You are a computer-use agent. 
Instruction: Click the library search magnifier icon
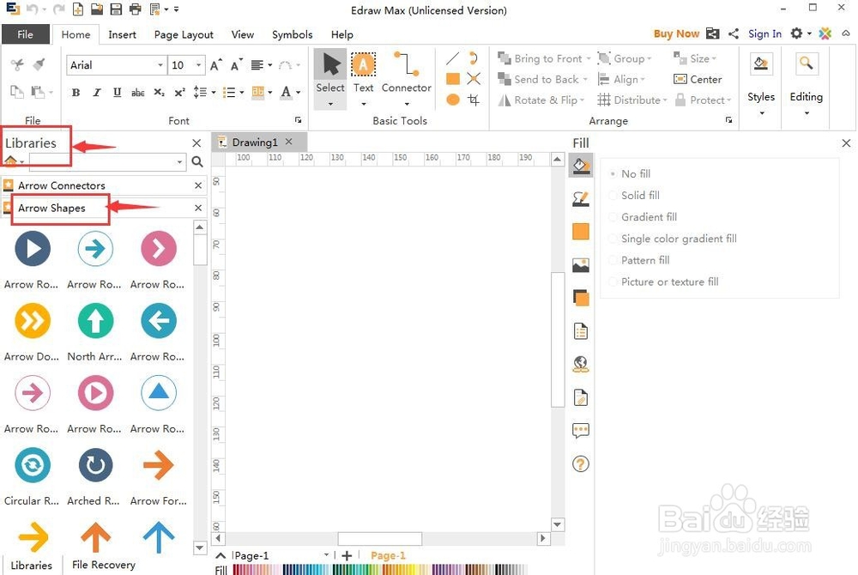coord(197,162)
